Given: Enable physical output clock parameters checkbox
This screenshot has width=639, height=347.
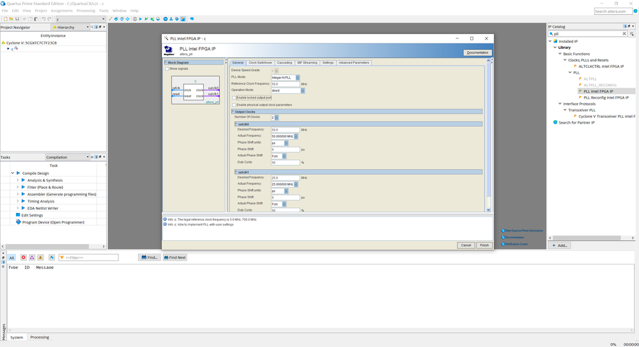Looking at the screenshot, I should click(x=234, y=104).
